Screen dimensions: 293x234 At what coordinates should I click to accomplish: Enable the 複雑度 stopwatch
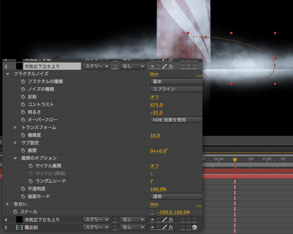click(23, 136)
